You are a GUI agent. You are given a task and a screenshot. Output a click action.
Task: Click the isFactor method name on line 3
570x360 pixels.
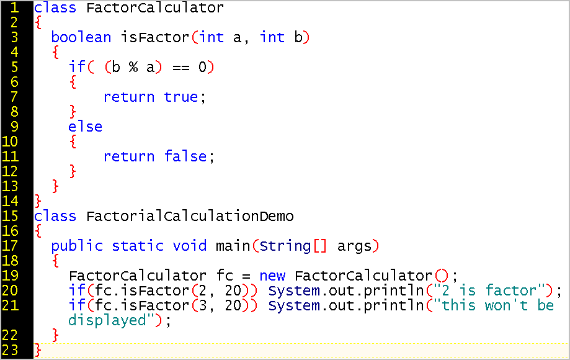155,37
